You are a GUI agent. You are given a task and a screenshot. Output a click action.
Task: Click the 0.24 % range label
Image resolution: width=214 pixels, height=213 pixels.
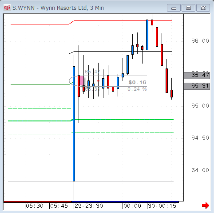(137, 89)
